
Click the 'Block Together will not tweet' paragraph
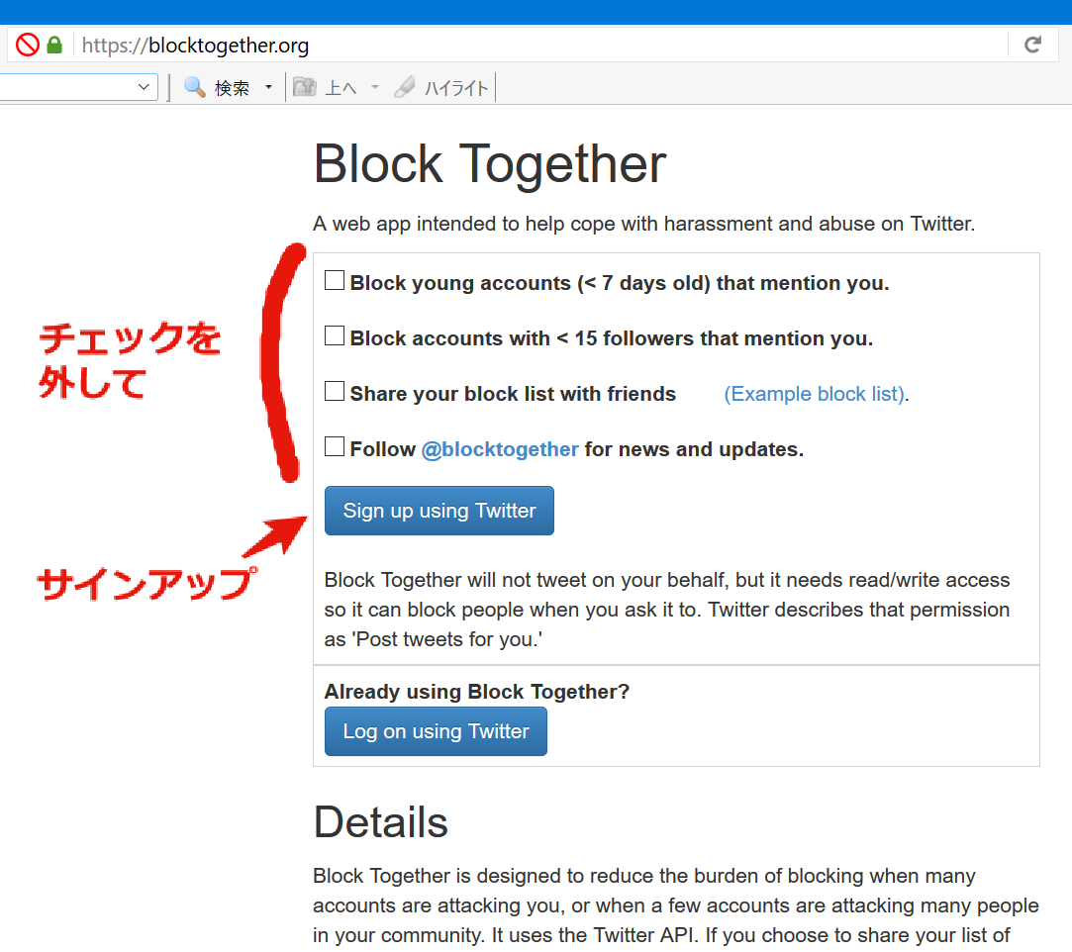pos(666,610)
